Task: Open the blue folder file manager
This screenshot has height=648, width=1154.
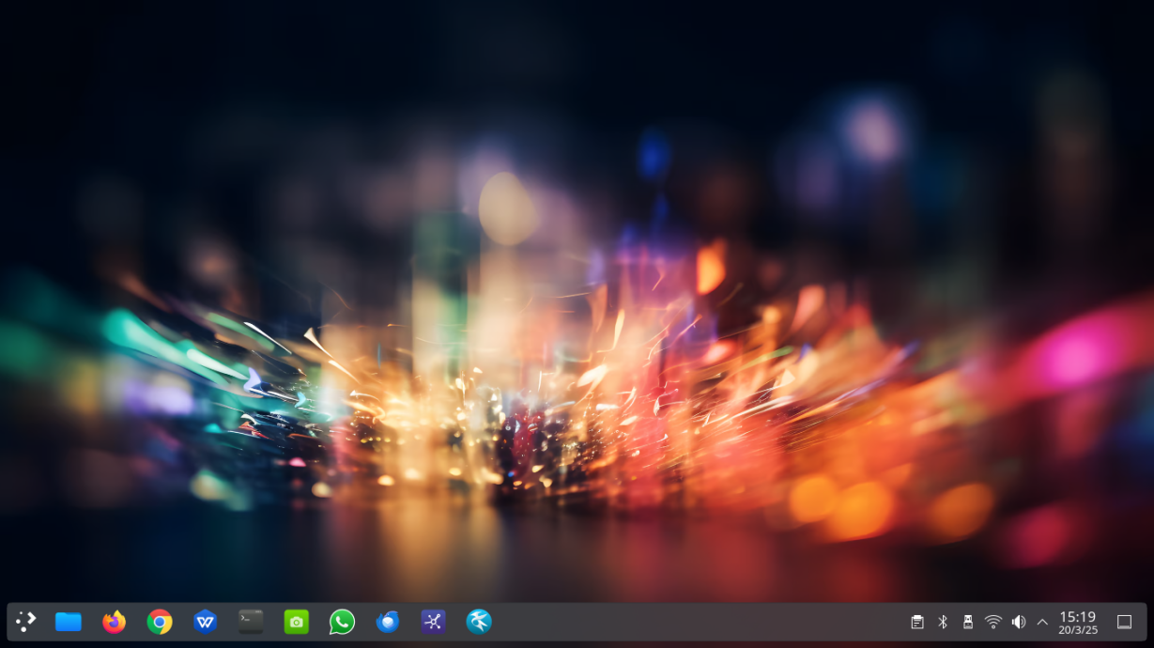Action: (x=69, y=622)
